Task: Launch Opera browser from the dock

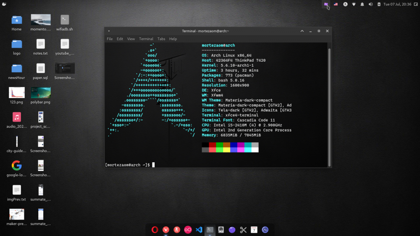Action: click(155, 230)
